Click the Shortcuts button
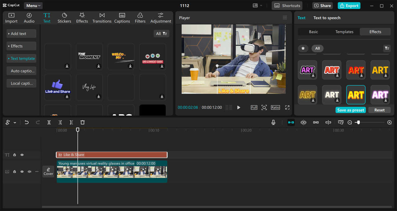 tap(287, 6)
